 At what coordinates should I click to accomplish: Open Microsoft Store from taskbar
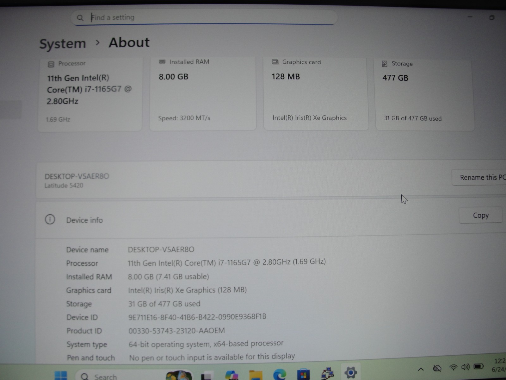tap(303, 375)
